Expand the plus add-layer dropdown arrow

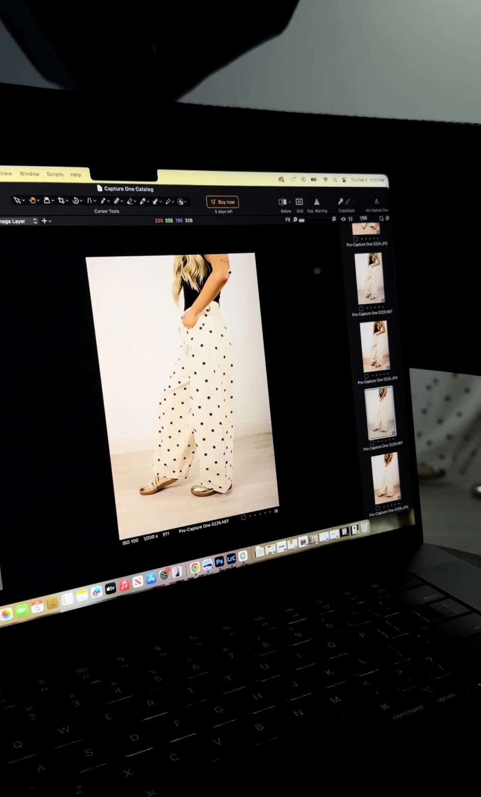[50, 221]
